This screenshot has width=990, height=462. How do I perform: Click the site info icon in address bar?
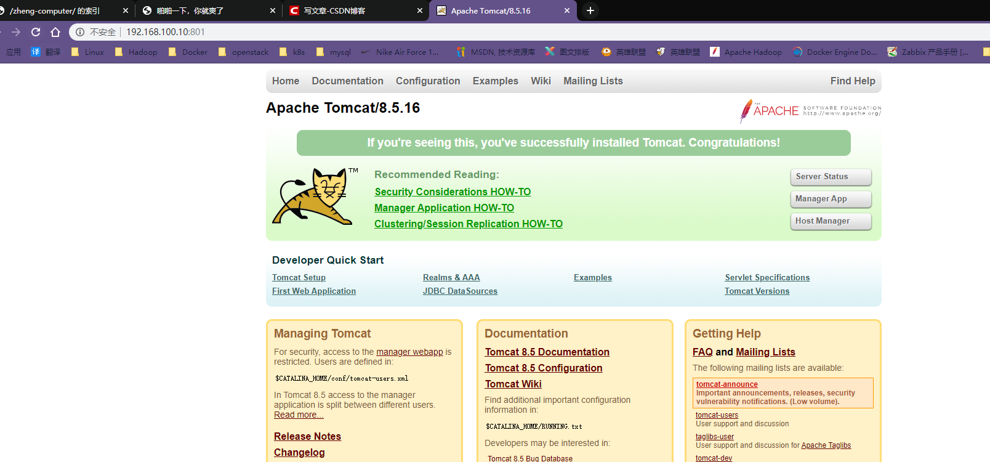click(80, 32)
